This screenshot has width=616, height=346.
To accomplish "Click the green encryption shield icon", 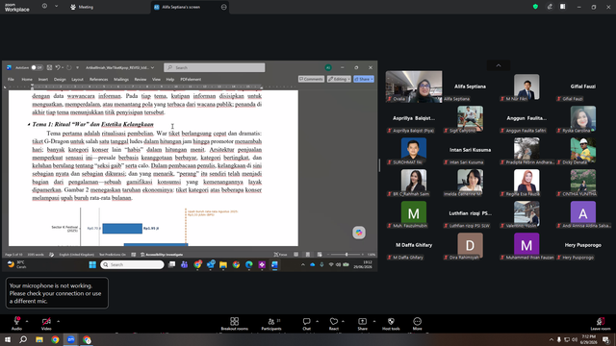I will [535, 7].
